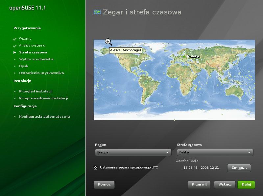Click the Konfiguracja section heading
This screenshot has width=263, height=196.
[x=25, y=106]
